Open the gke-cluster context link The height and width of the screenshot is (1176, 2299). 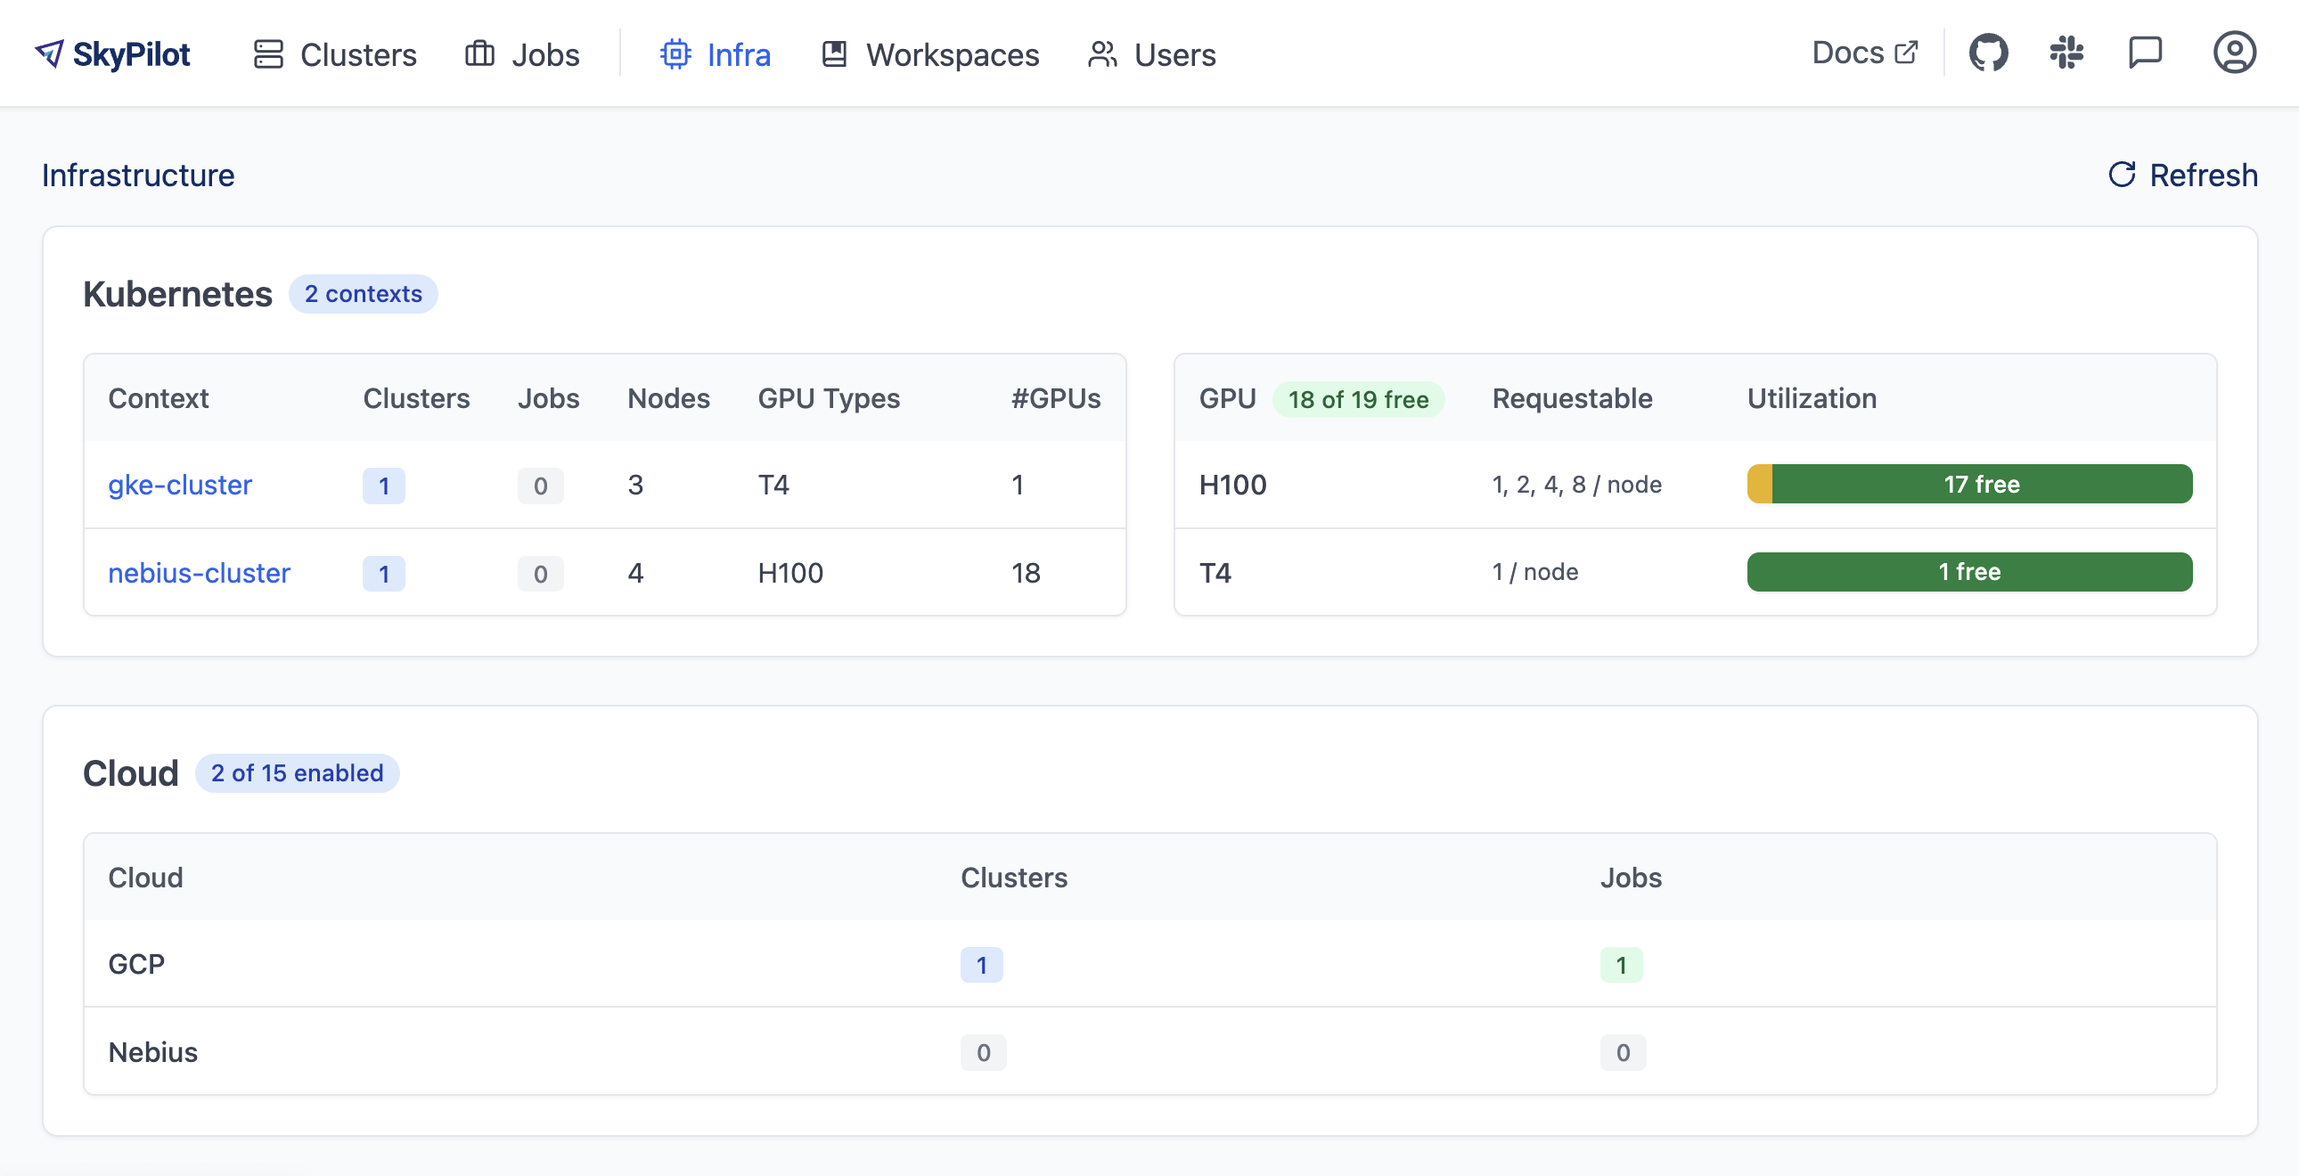click(x=179, y=485)
